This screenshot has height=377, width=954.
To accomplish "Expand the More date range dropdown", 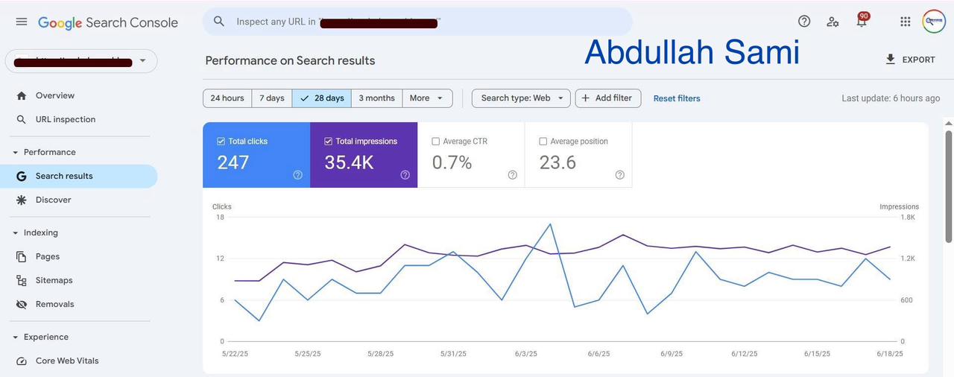I will tap(427, 98).
